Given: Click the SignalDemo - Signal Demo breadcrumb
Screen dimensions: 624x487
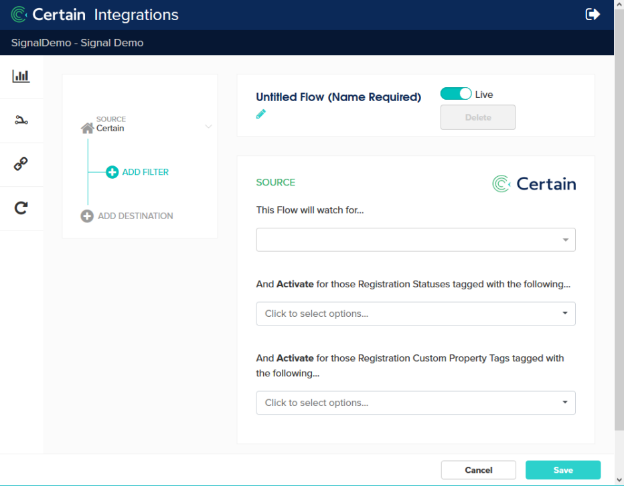Looking at the screenshot, I should coord(77,43).
